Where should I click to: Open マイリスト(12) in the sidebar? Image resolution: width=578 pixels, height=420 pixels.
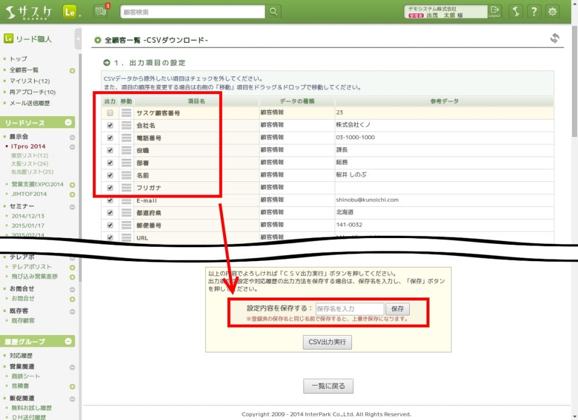click(29, 81)
